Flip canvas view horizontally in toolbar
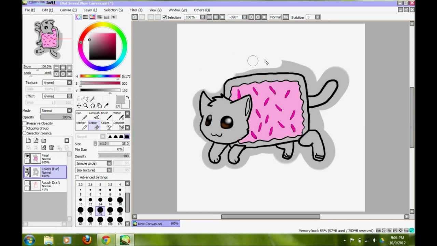The image size is (437, 246). [x=286, y=17]
